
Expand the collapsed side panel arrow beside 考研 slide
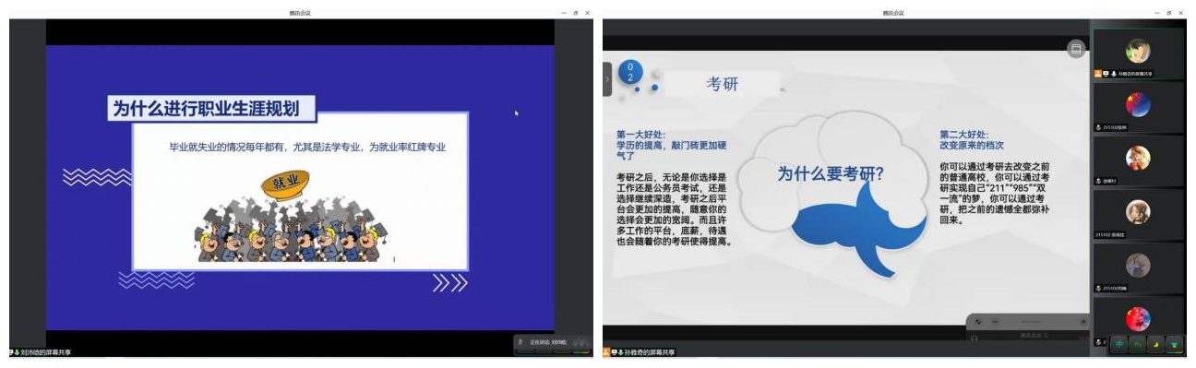pos(606,79)
